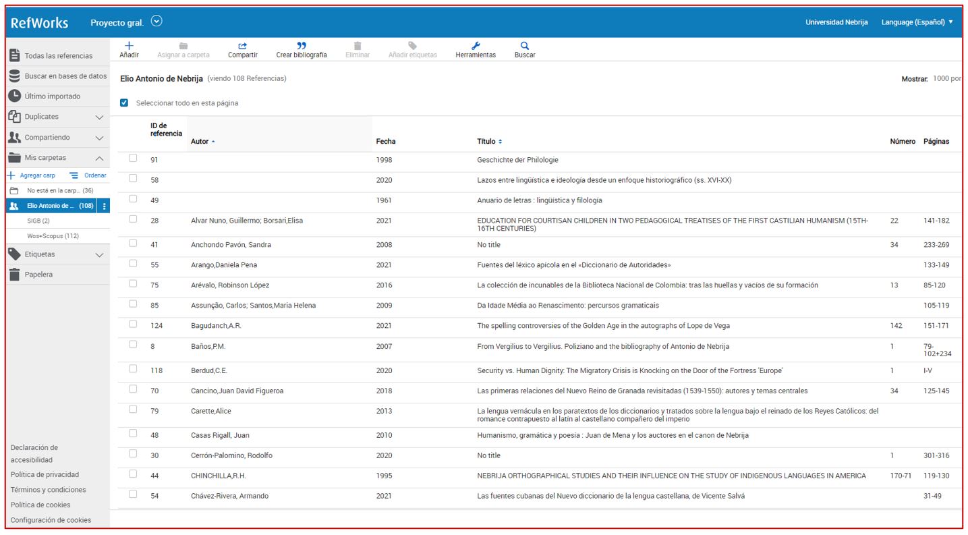Open the Política de privacidad link
Screen dimensions: 968x535
[45, 475]
